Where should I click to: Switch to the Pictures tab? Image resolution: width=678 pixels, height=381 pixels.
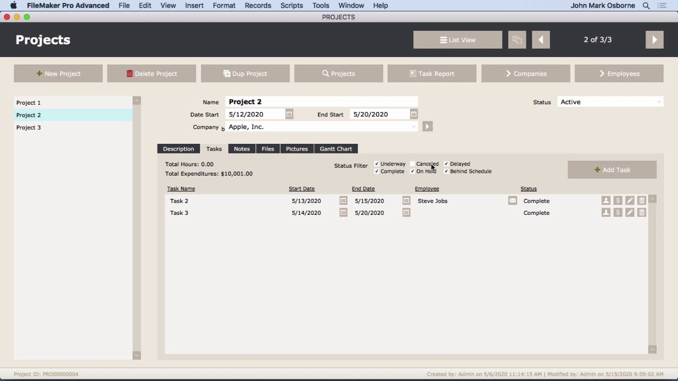pyautogui.click(x=297, y=149)
